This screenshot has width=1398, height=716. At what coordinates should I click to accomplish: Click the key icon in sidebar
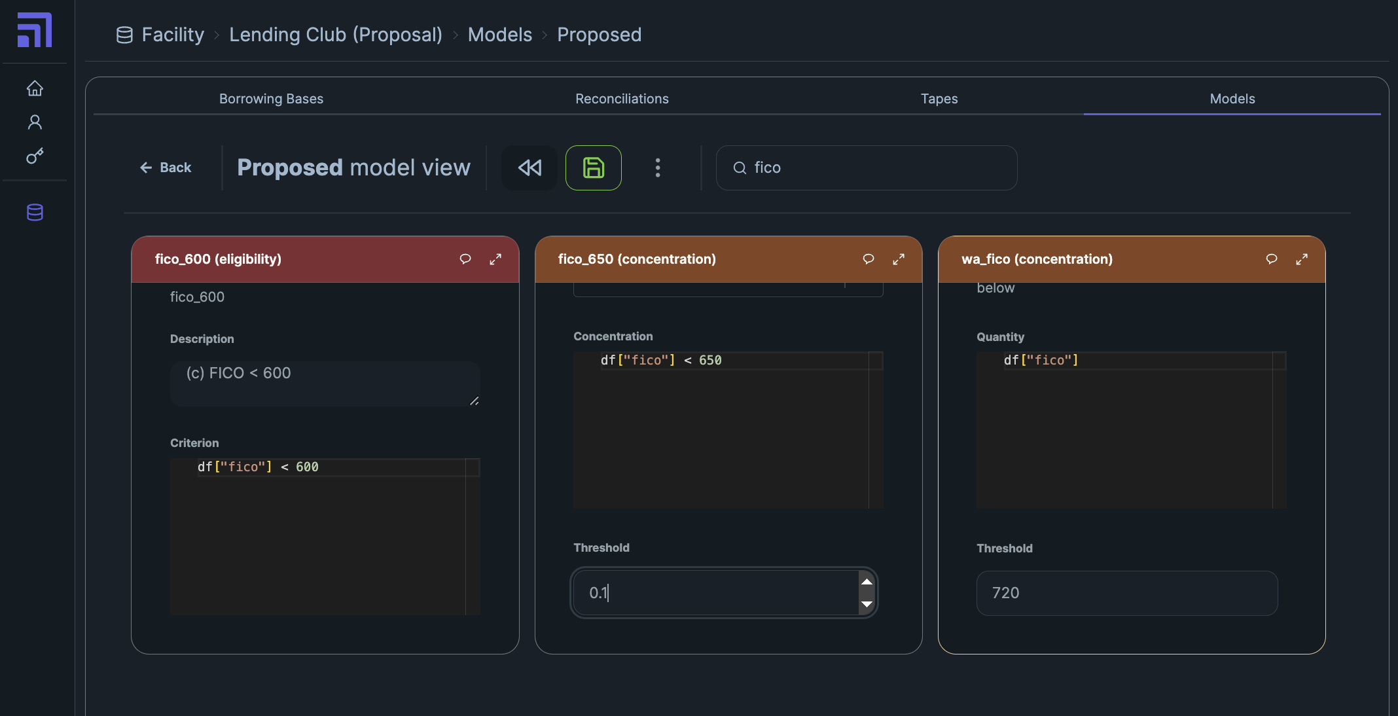(35, 156)
